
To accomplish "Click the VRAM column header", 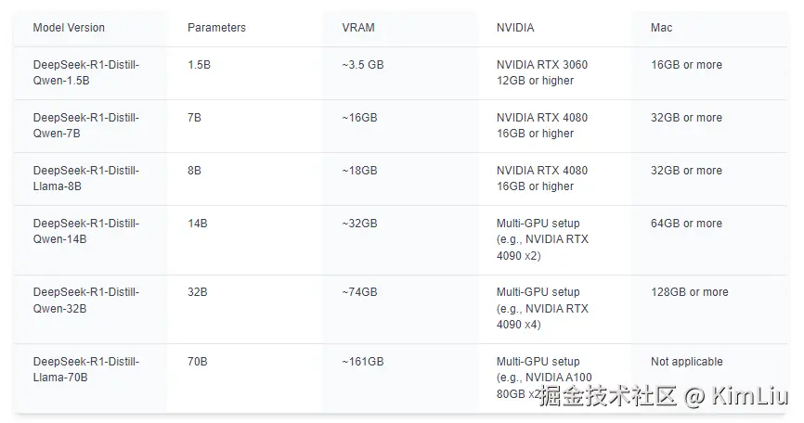I will 358,28.
